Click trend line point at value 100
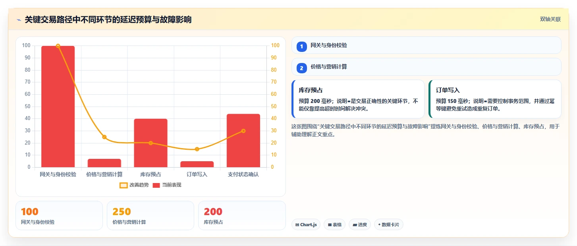Viewport: 577px width, 246px height. point(58,46)
